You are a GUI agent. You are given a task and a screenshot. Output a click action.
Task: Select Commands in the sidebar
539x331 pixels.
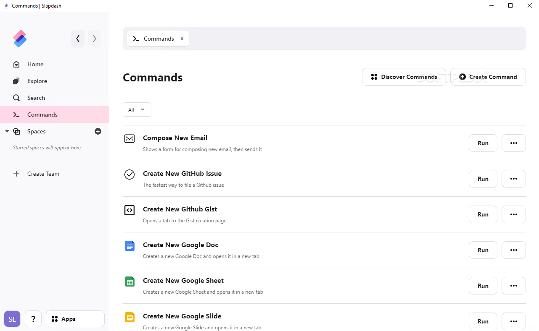tap(55, 115)
